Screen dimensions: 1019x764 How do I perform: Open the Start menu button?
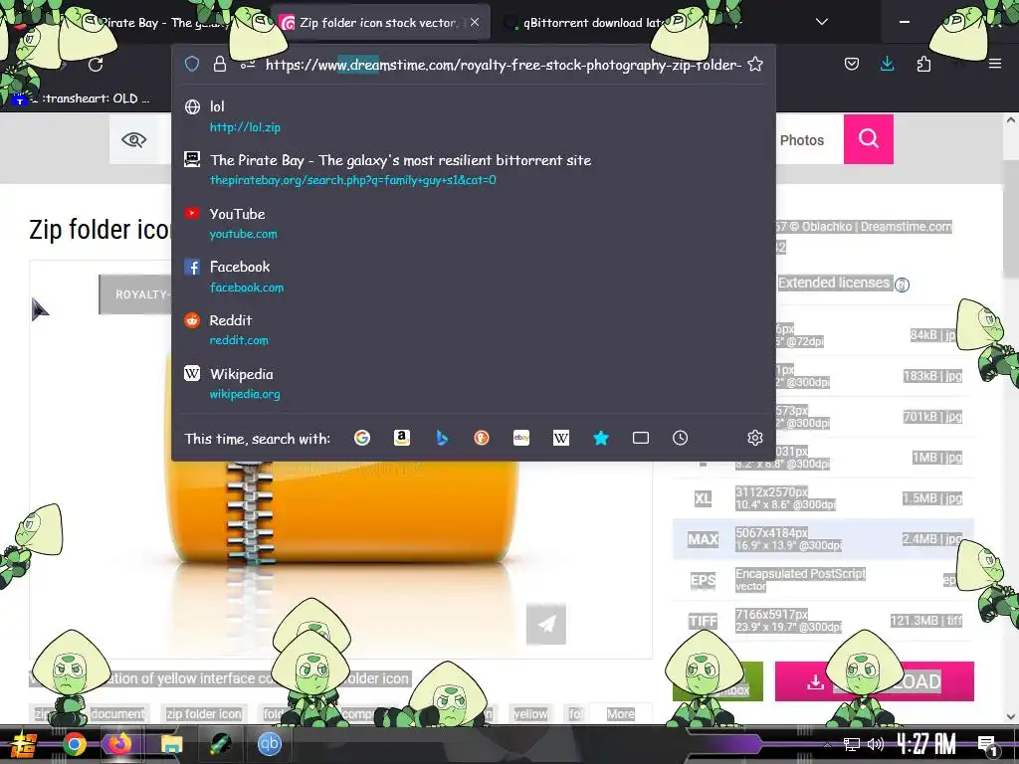pos(26,744)
